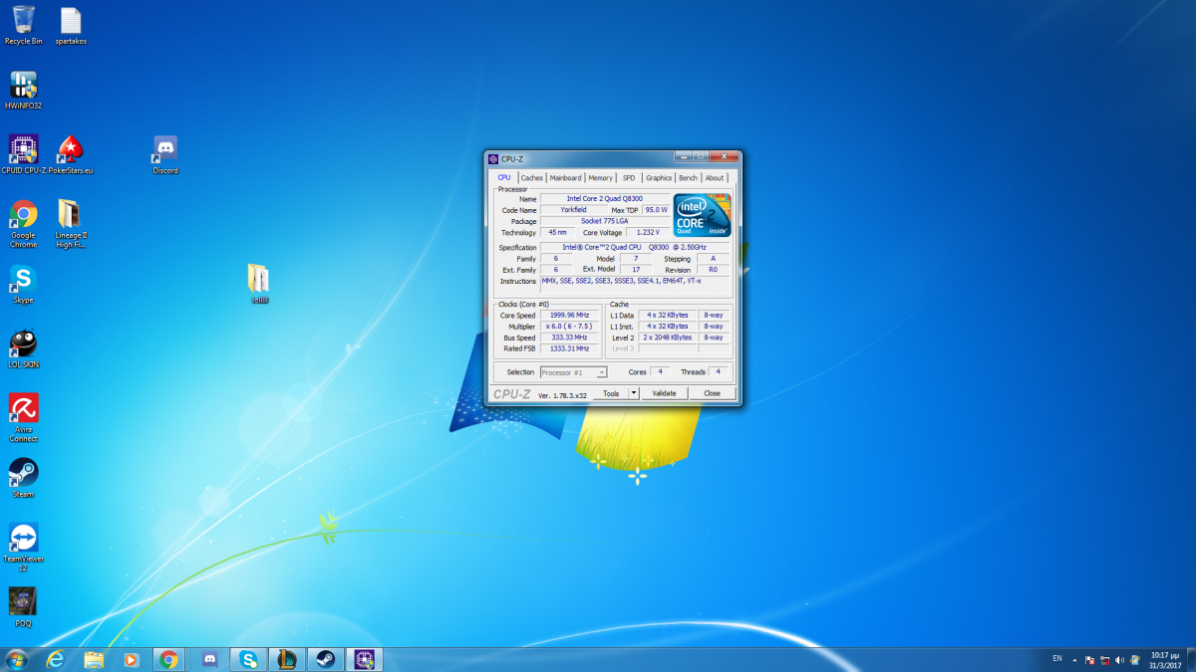Switch to Steam in the taskbar
The height and width of the screenshot is (672, 1196).
point(325,660)
